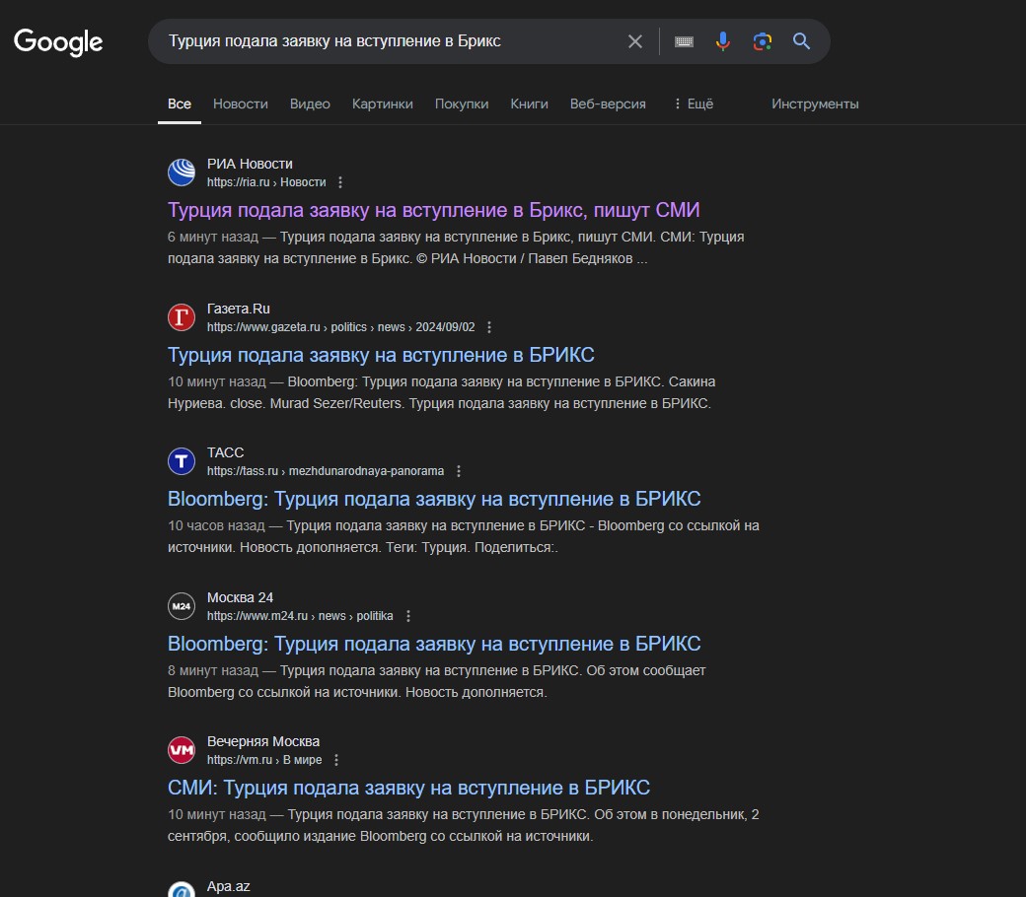
Task: Open three-dot menu for Газета.Ru result
Action: tap(489, 327)
